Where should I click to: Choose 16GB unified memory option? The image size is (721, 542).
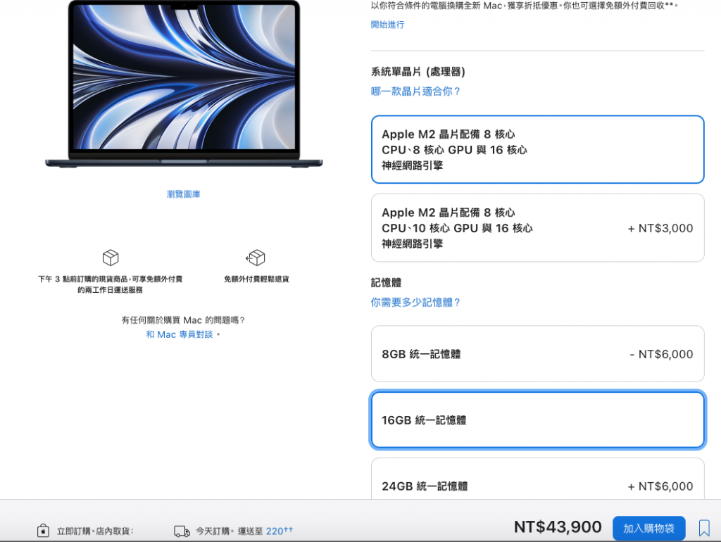537,420
